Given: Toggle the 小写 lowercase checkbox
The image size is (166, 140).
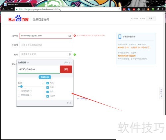Looking at the screenshot, I should pos(47,87).
